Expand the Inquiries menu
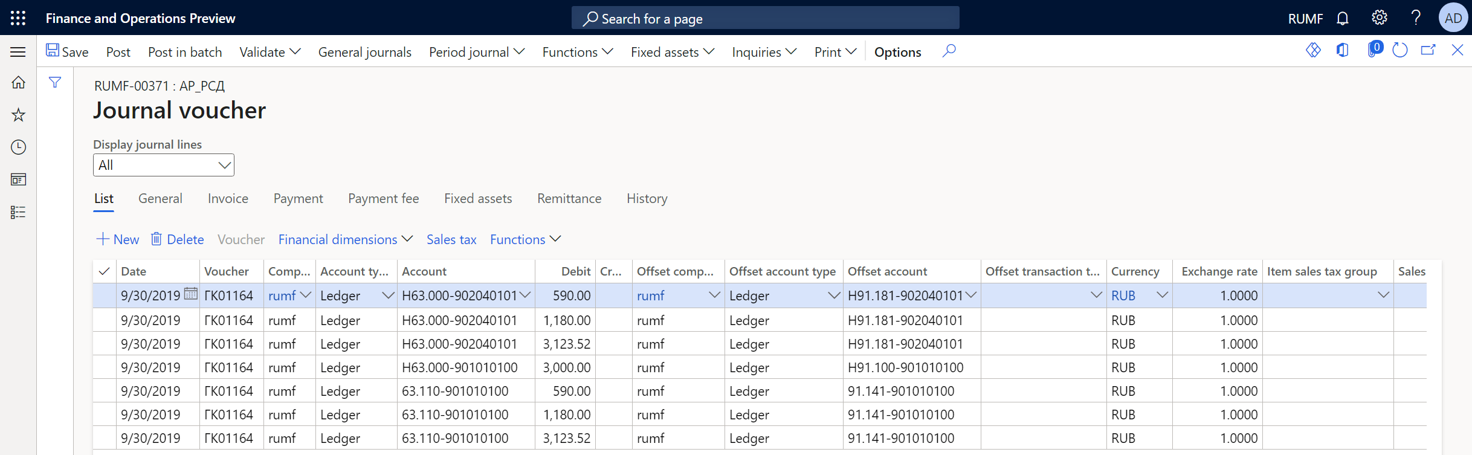This screenshot has height=455, width=1472. point(764,52)
